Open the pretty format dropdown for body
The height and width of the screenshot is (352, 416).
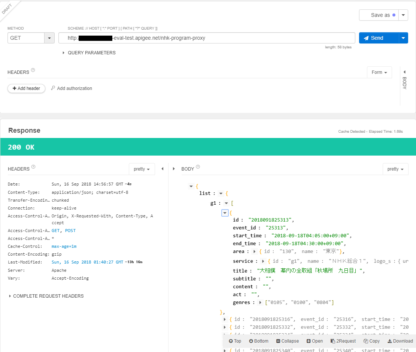395,169
